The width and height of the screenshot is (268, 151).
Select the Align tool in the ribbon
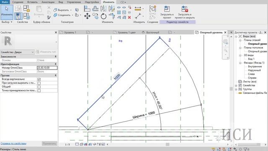tap(87, 8)
